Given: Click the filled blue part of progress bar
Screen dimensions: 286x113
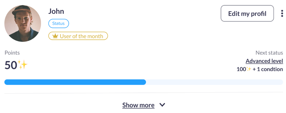Looking at the screenshot, I should [x=75, y=82].
